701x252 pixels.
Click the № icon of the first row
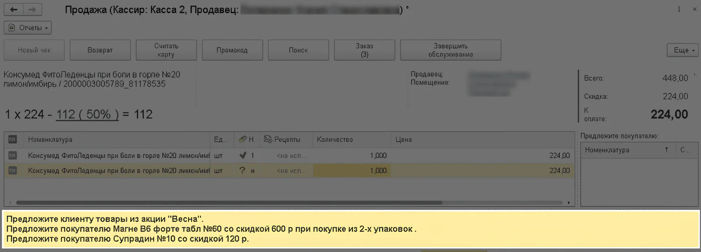(x=12, y=155)
